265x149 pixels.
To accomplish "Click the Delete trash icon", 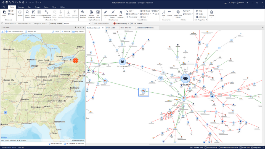I will pos(211,12).
